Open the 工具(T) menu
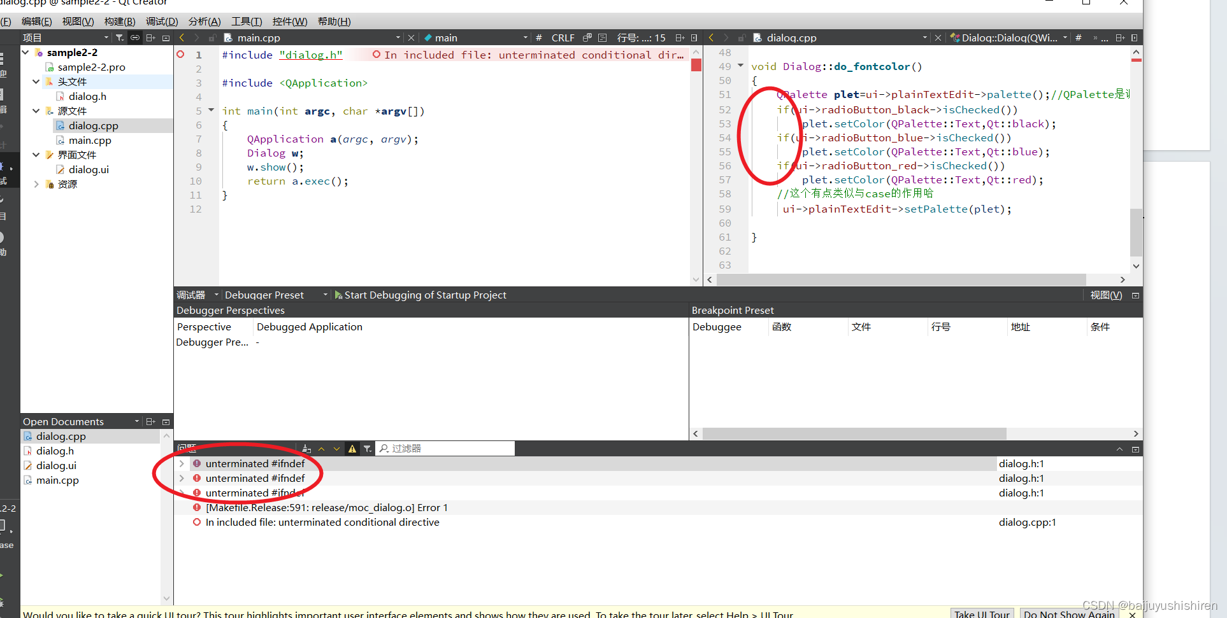The height and width of the screenshot is (618, 1227). (x=246, y=21)
